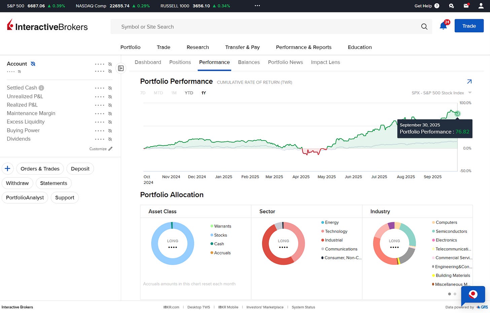This screenshot has height=313, width=490.
Task: Go to second Industry legend page dot
Action: pyautogui.click(x=455, y=294)
